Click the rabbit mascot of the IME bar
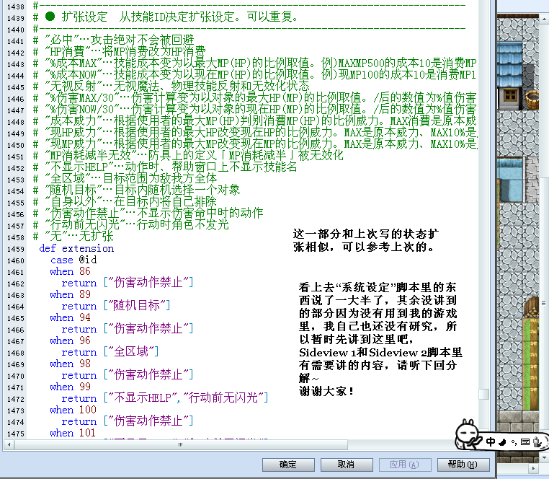 [x=467, y=434]
